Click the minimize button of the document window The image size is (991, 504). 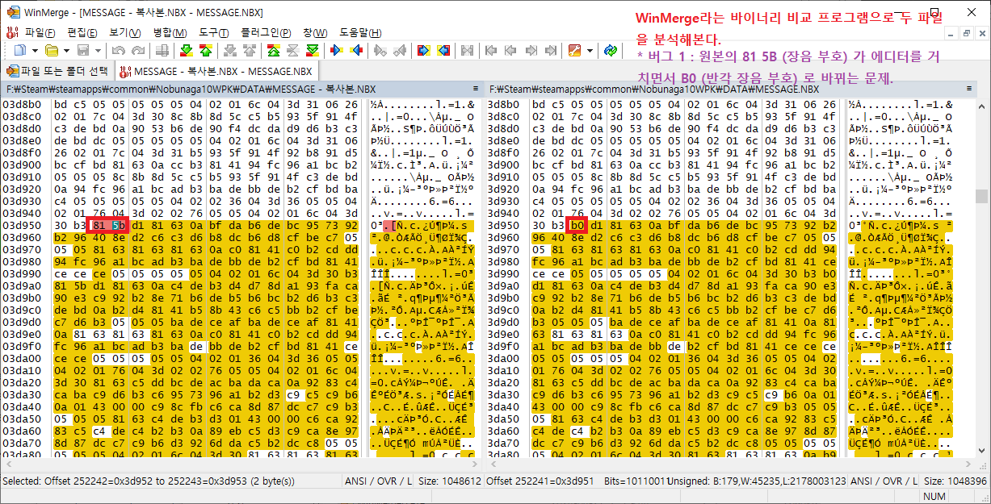point(951,33)
